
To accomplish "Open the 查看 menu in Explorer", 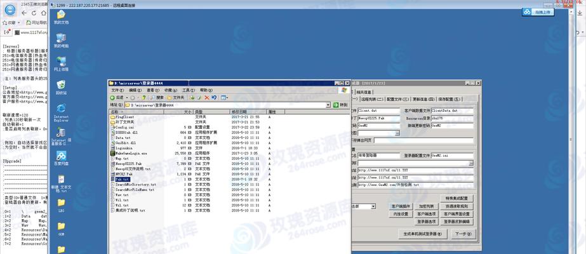I will point(152,90).
